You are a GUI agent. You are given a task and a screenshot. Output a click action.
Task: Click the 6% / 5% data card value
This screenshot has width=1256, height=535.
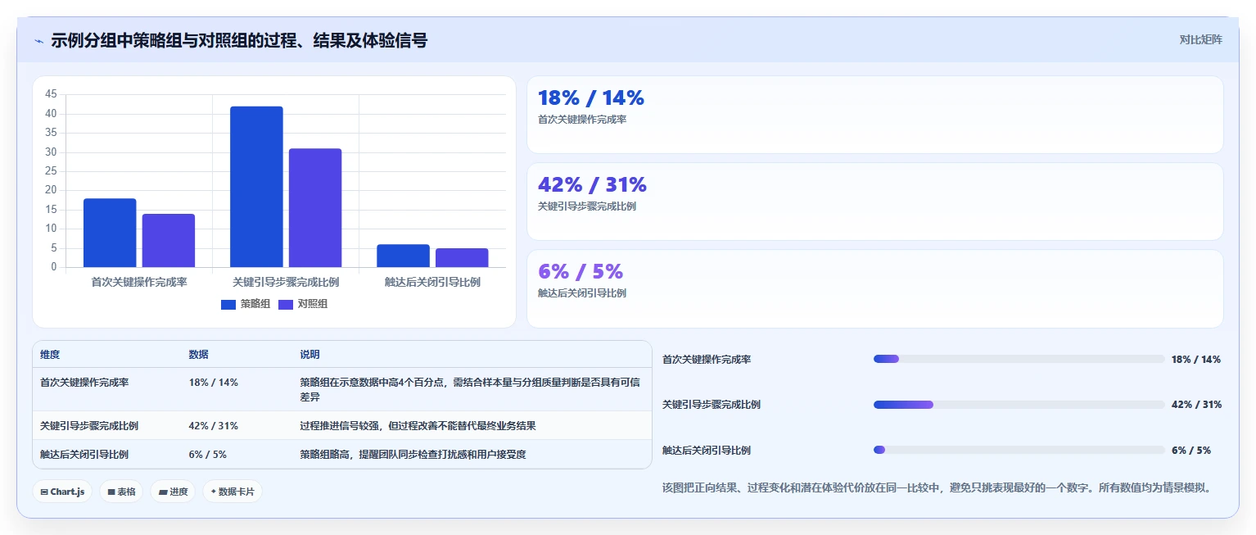[581, 271]
